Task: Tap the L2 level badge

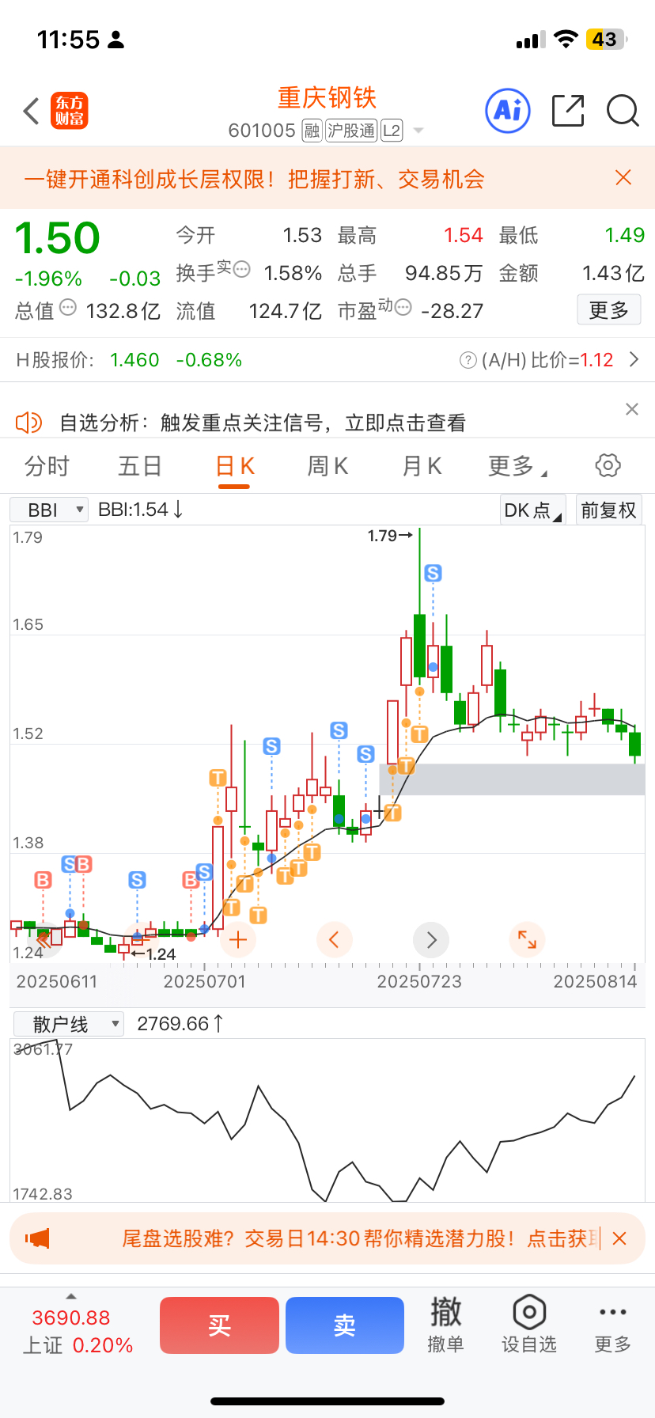Action: 392,131
